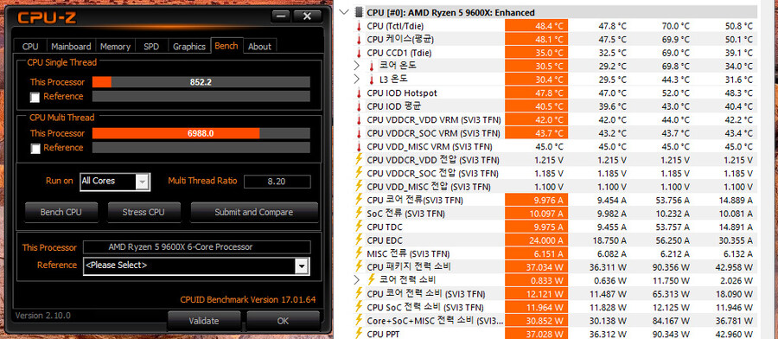Minimize the CPU-Z window
The image size is (778, 339).
click(280, 16)
